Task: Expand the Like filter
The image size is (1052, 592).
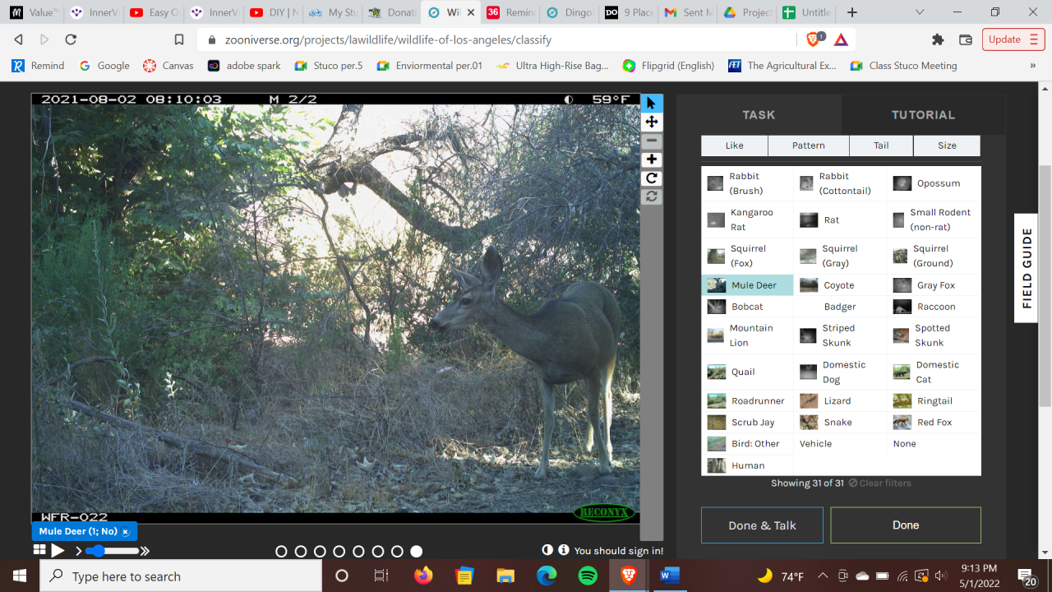Action: 735,146
